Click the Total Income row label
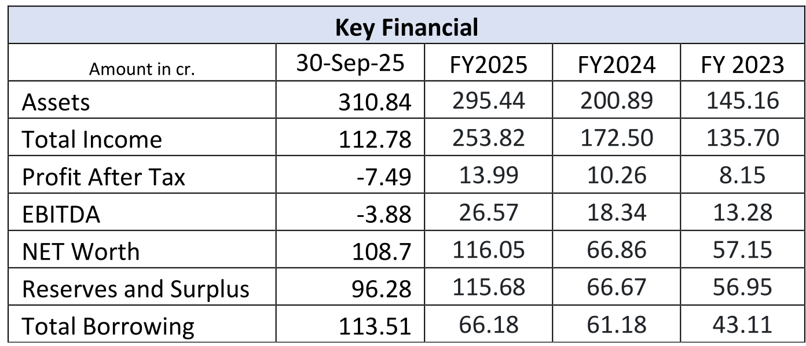 tap(92, 140)
